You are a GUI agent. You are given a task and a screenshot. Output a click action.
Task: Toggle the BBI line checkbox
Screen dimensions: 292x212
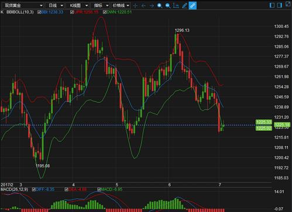pyautogui.click(x=39, y=12)
